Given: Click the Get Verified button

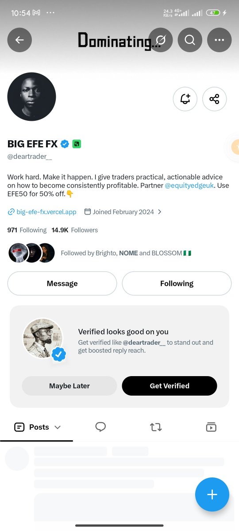Looking at the screenshot, I should 170,386.
